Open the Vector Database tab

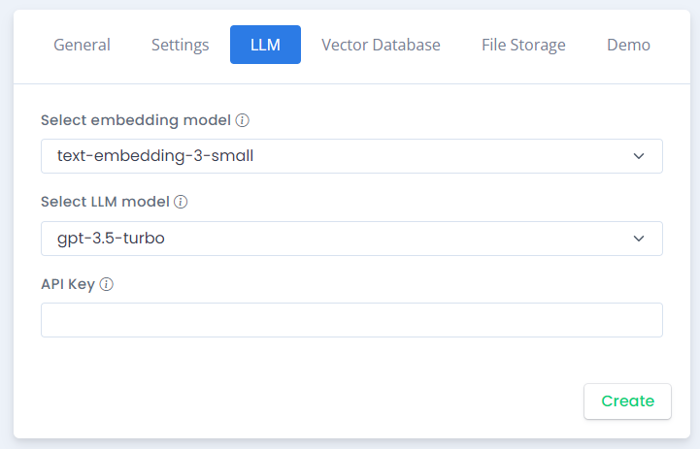381,45
